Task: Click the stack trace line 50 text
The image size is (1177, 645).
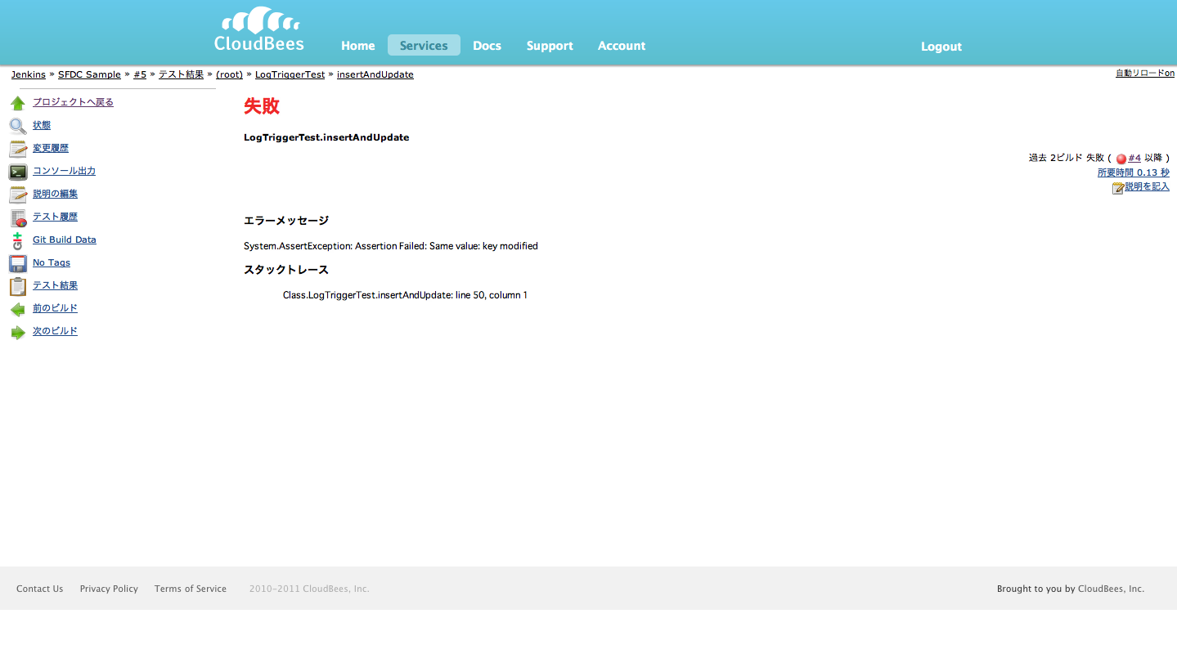Action: pyautogui.click(x=405, y=295)
